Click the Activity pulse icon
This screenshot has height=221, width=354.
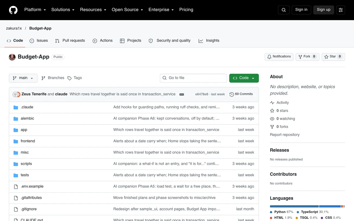272,102
